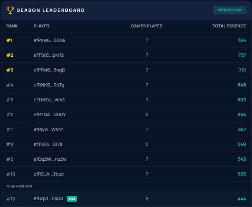Click the YOU badge
252x207 pixels.
click(x=72, y=199)
